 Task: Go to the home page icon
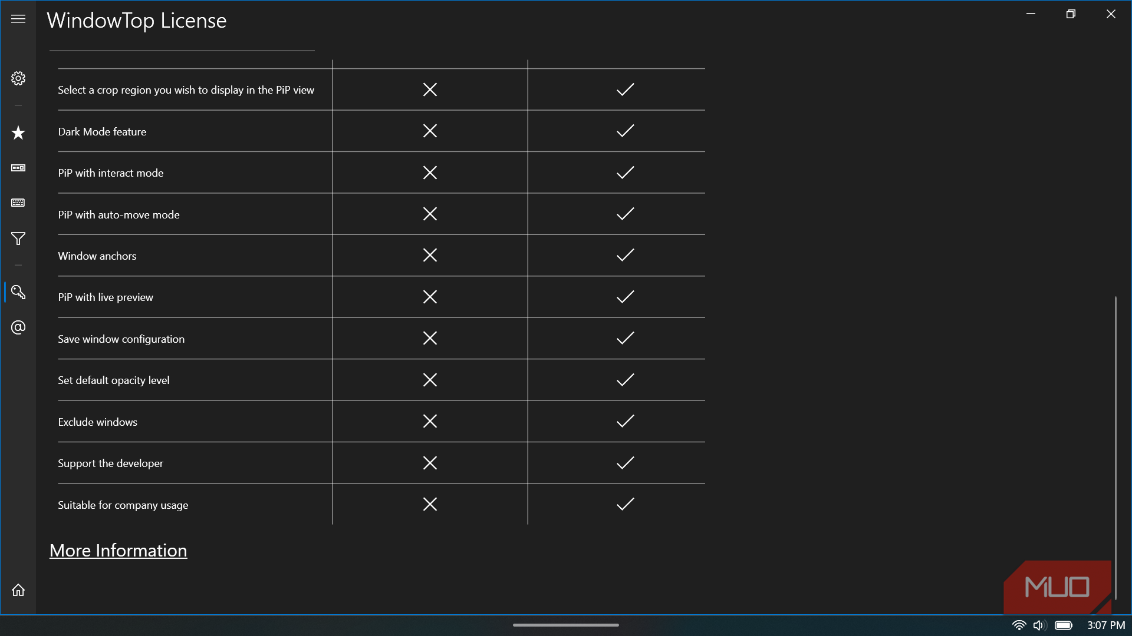click(x=18, y=589)
